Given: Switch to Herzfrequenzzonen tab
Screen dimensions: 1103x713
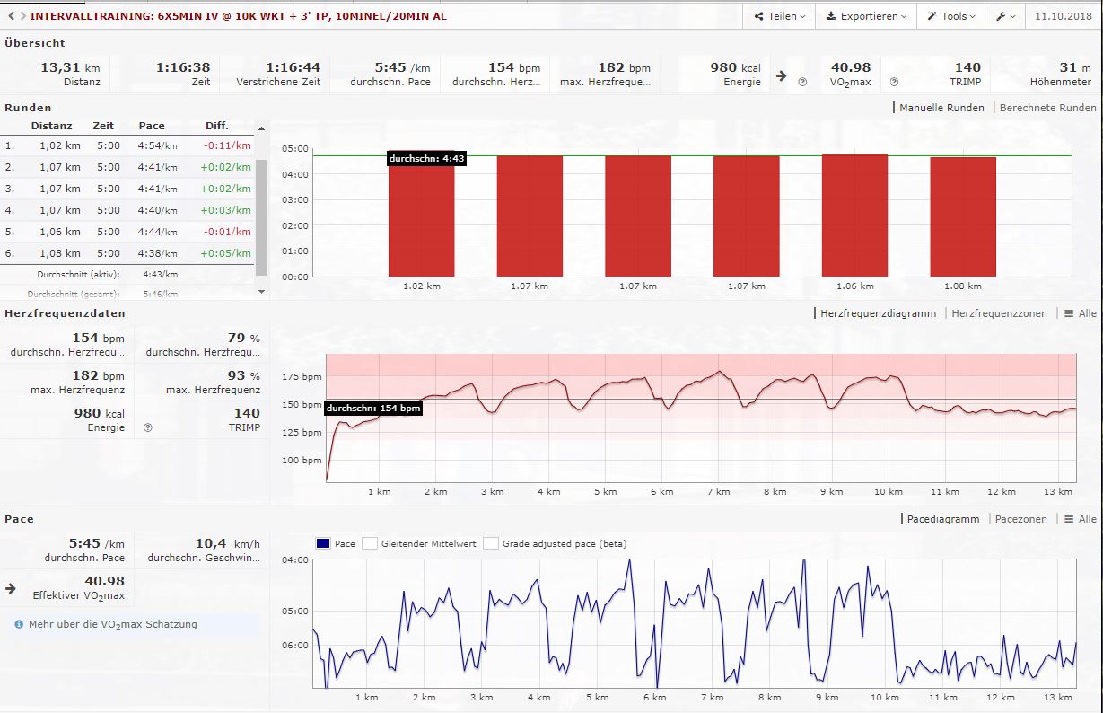Looking at the screenshot, I should 999,313.
